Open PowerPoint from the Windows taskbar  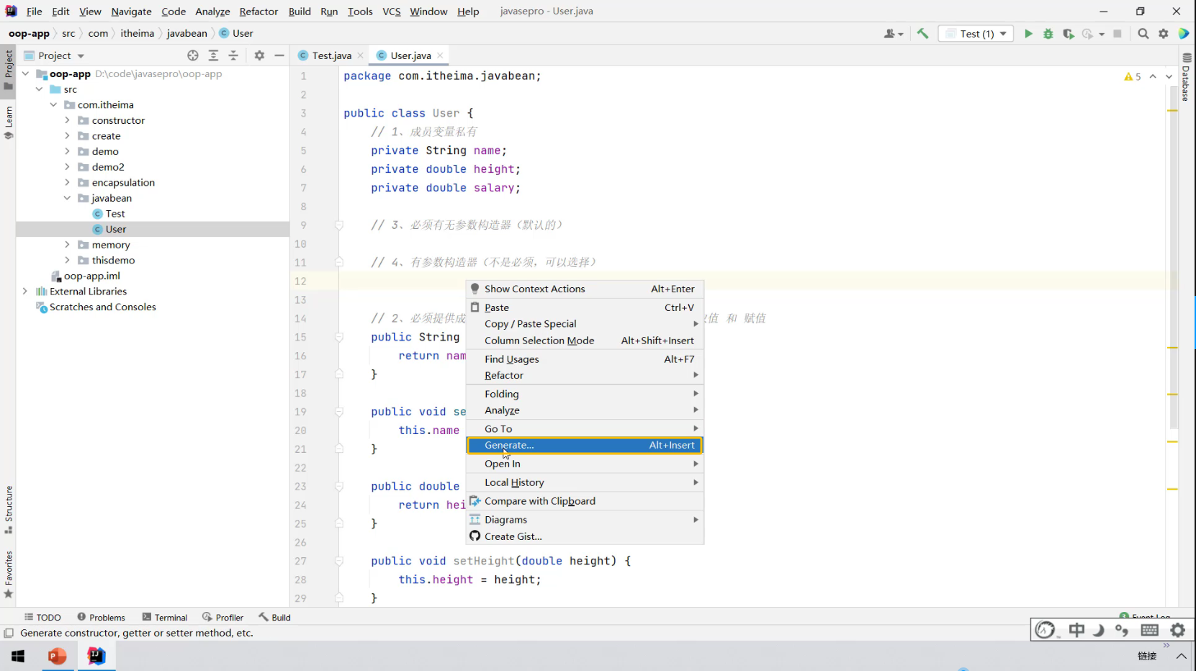pyautogui.click(x=58, y=656)
